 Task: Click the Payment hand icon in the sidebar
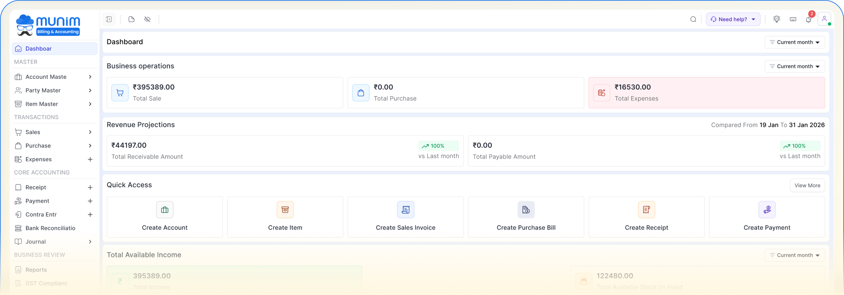point(18,201)
